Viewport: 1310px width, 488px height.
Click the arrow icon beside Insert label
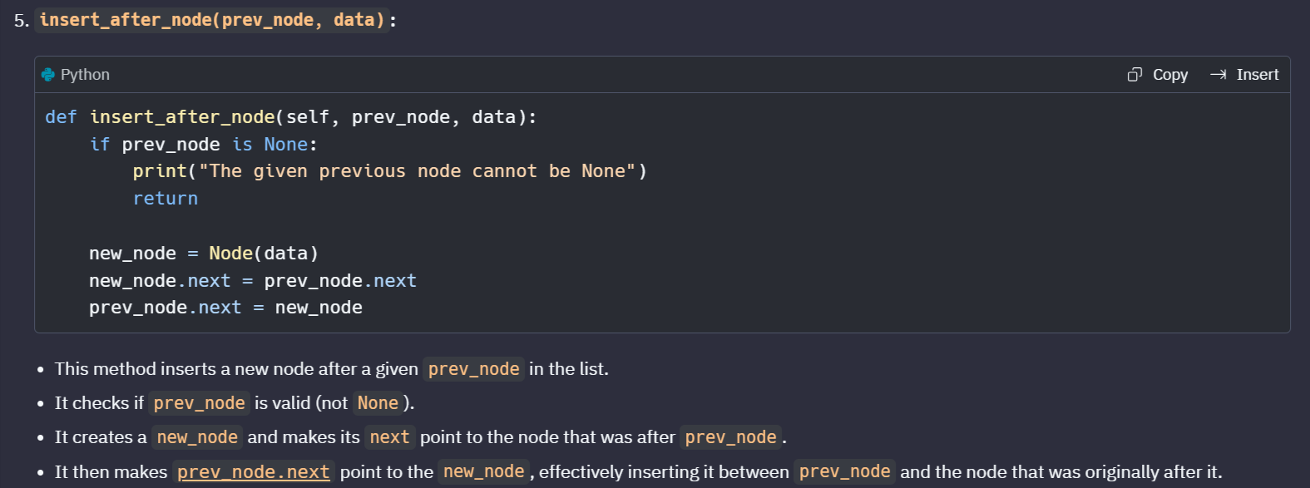point(1219,75)
